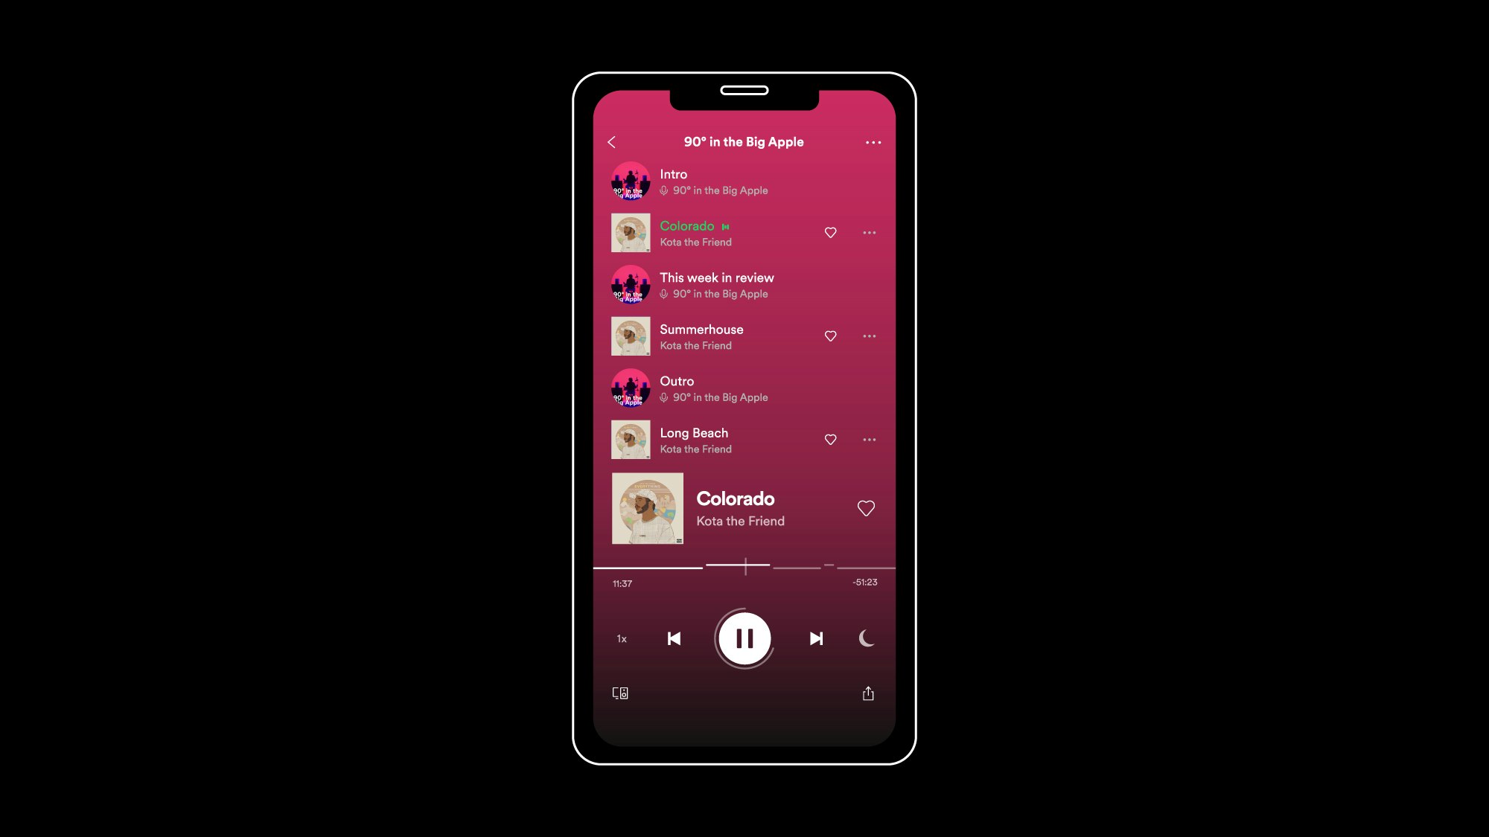Open more options for Long Beach track
1489x837 pixels.
(x=870, y=440)
